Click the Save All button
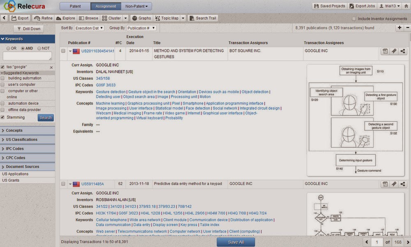Viewport: 411px width, 247px height. click(x=236, y=242)
